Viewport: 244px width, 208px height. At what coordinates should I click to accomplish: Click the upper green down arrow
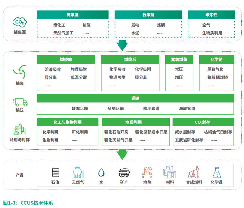122,46
